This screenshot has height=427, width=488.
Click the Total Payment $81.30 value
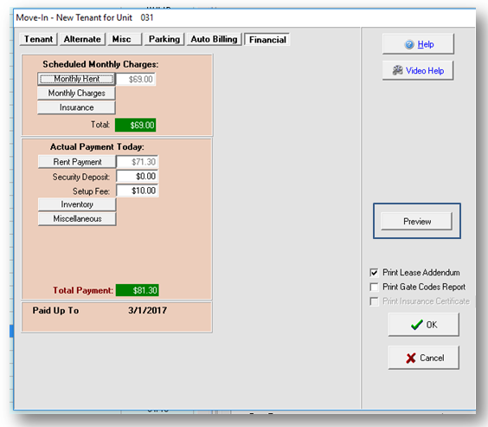click(138, 290)
